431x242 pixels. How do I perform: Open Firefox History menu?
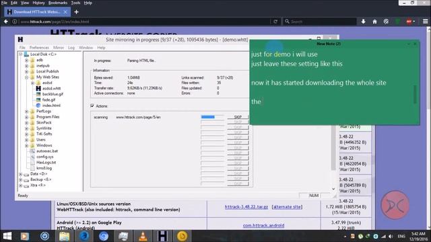click(38, 3)
